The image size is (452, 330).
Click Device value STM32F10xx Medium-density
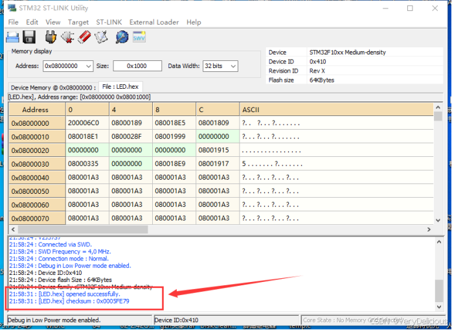347,53
